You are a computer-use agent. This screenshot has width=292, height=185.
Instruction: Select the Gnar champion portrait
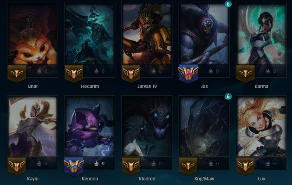click(32, 33)
